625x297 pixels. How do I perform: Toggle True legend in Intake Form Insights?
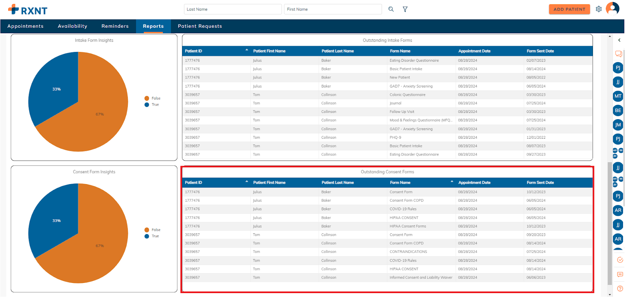pyautogui.click(x=152, y=105)
